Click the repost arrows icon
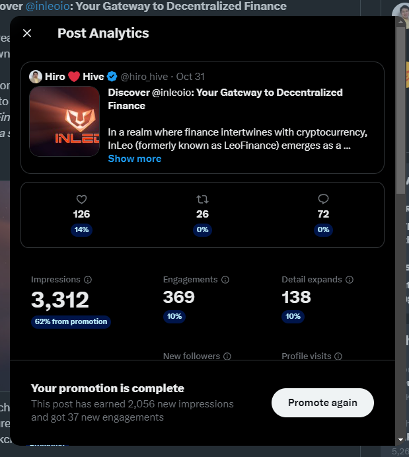The image size is (409, 457). (202, 199)
